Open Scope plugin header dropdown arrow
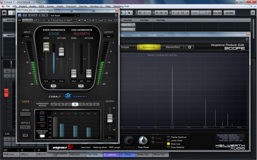Screen dimensions: 257x160 [x=247, y=39]
